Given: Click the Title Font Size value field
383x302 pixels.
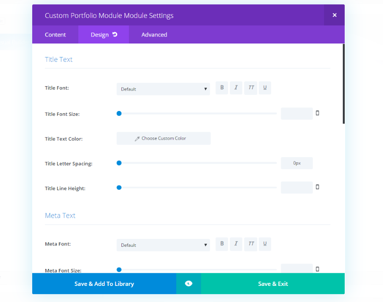Looking at the screenshot, I should (296, 114).
